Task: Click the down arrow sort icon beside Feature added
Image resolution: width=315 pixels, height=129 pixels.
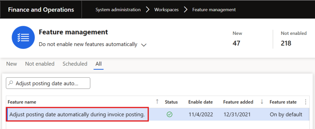Action: pos(262,102)
